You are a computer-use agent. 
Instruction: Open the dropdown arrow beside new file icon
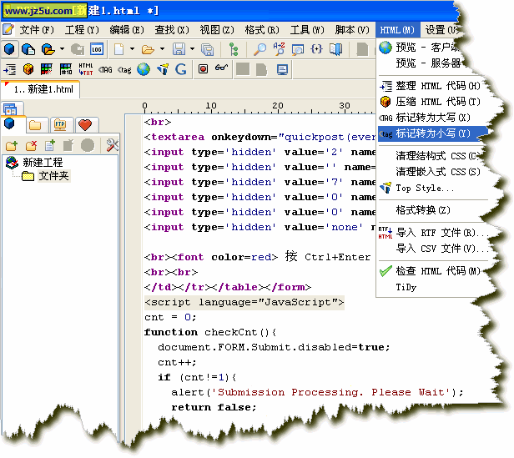tap(132, 50)
